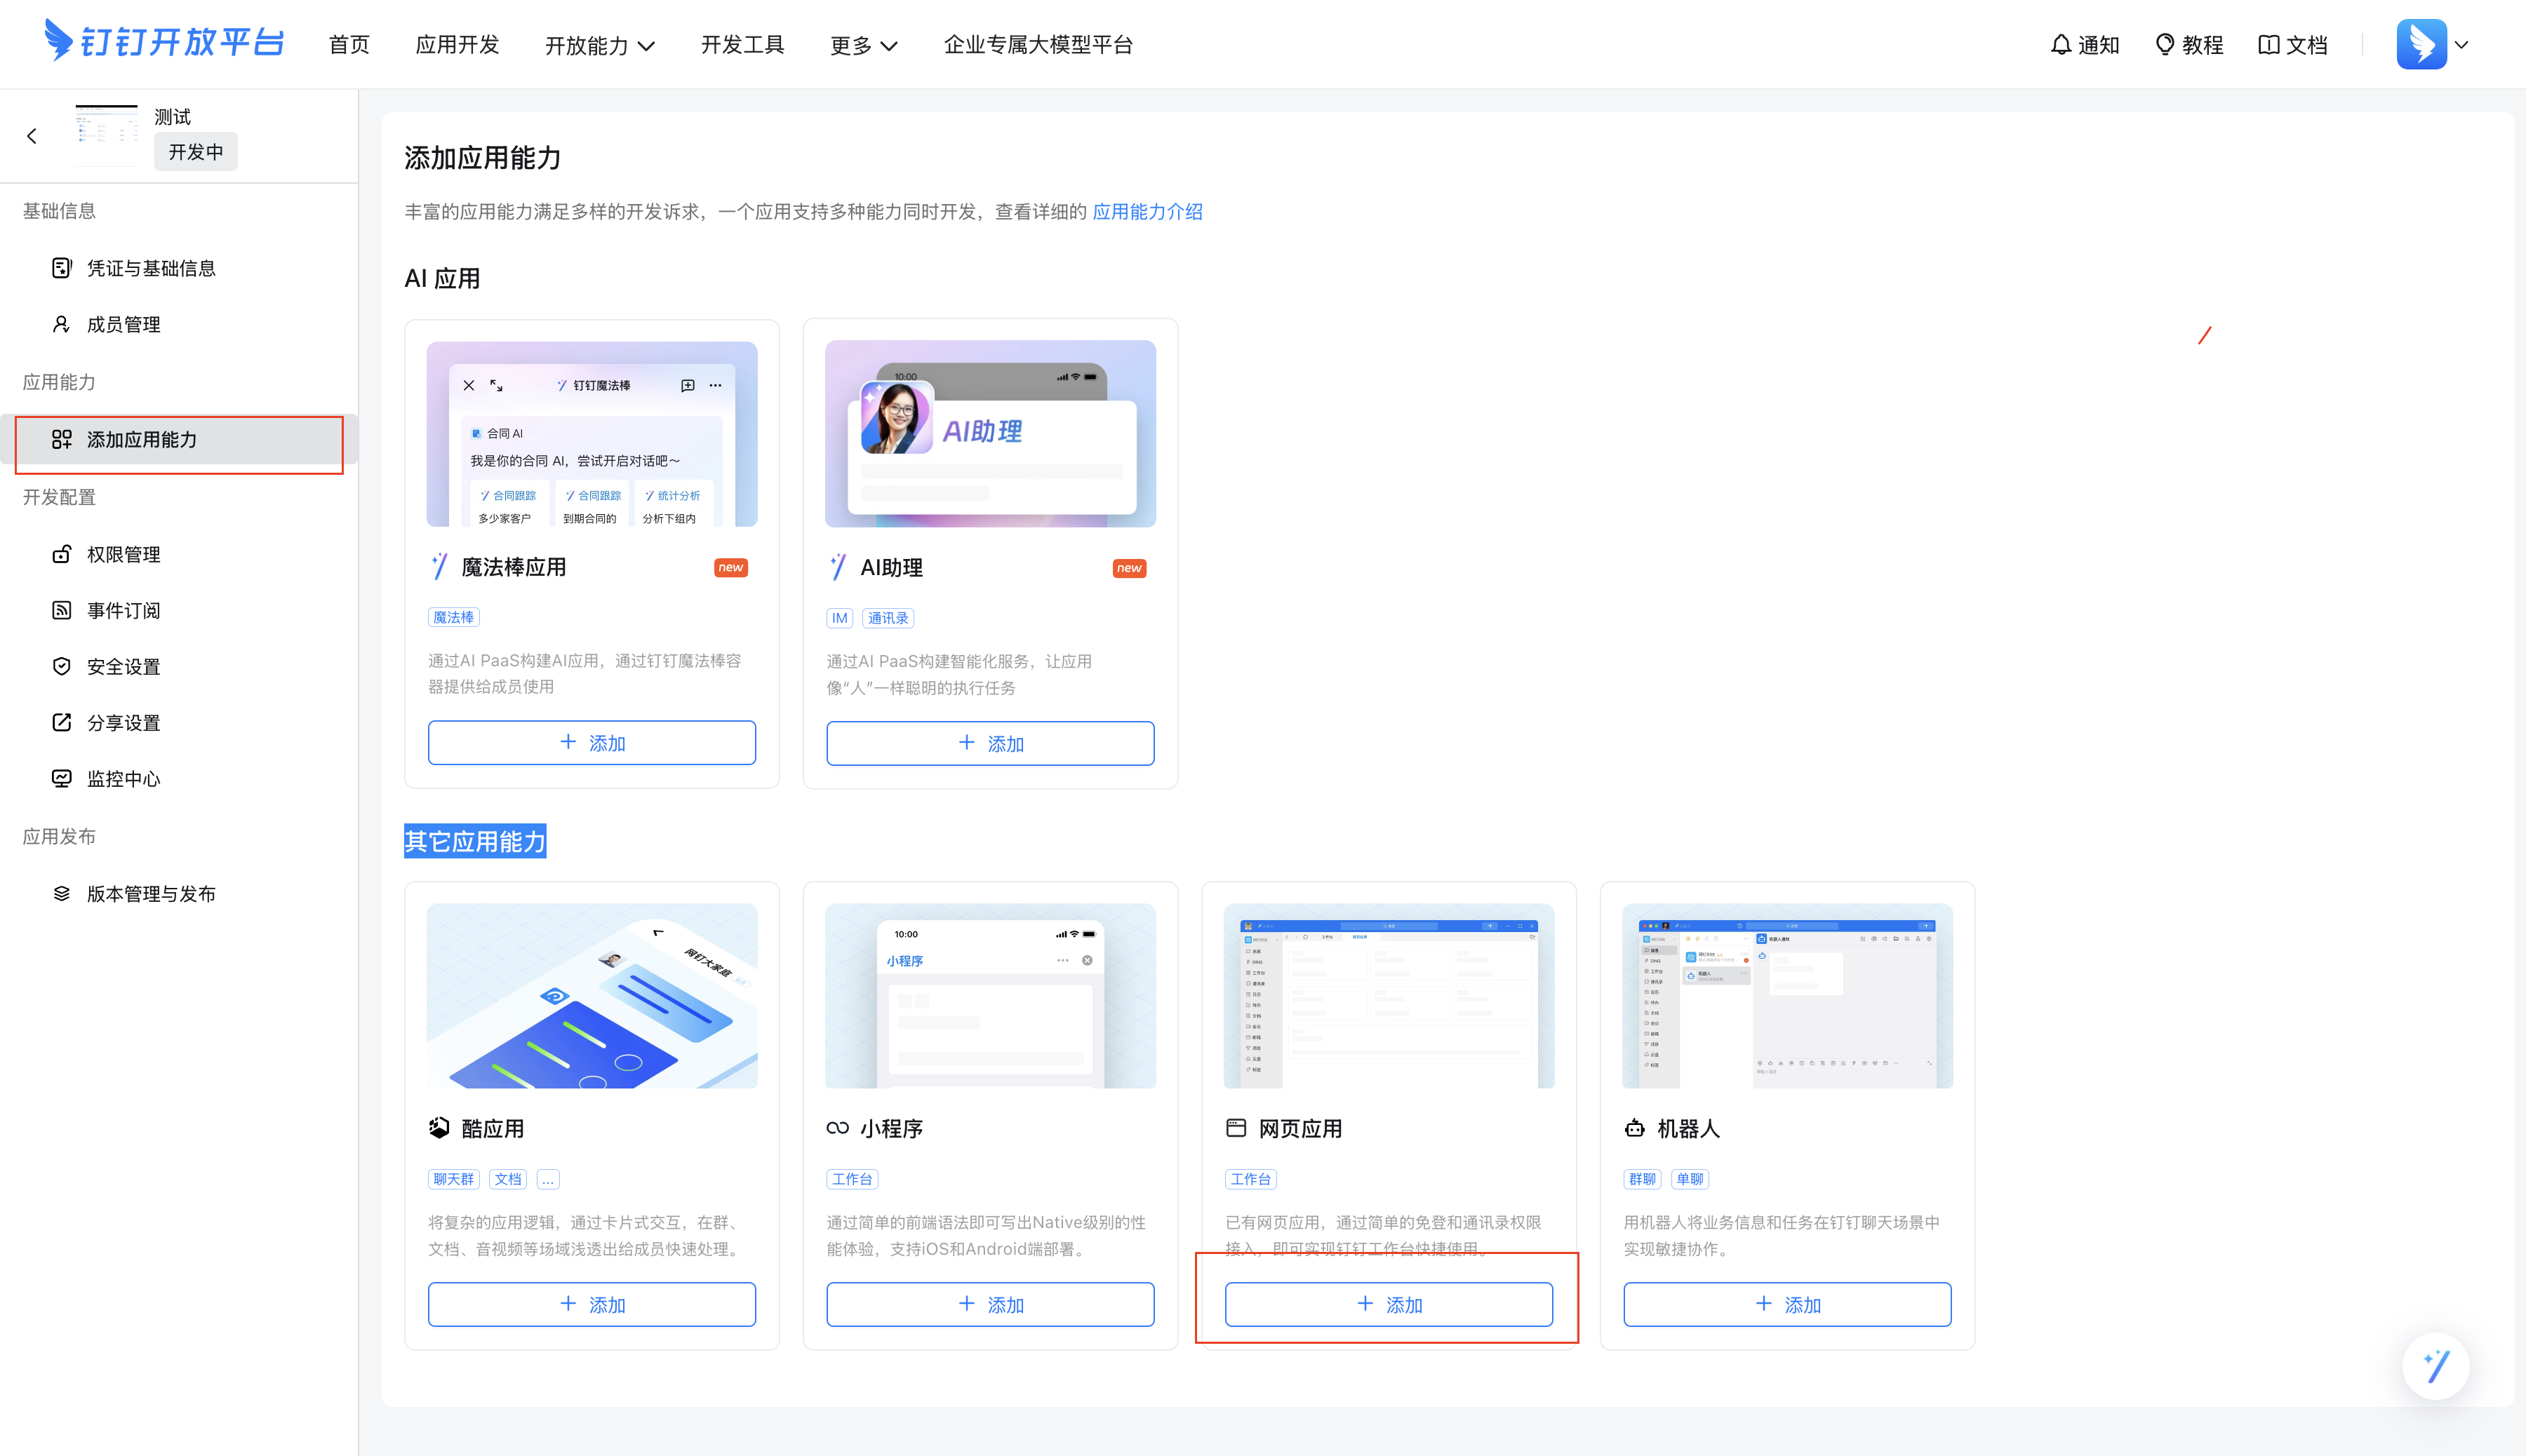The image size is (2526, 1456).
Task: Open the floating magic wand assistant button
Action: tap(2435, 1366)
